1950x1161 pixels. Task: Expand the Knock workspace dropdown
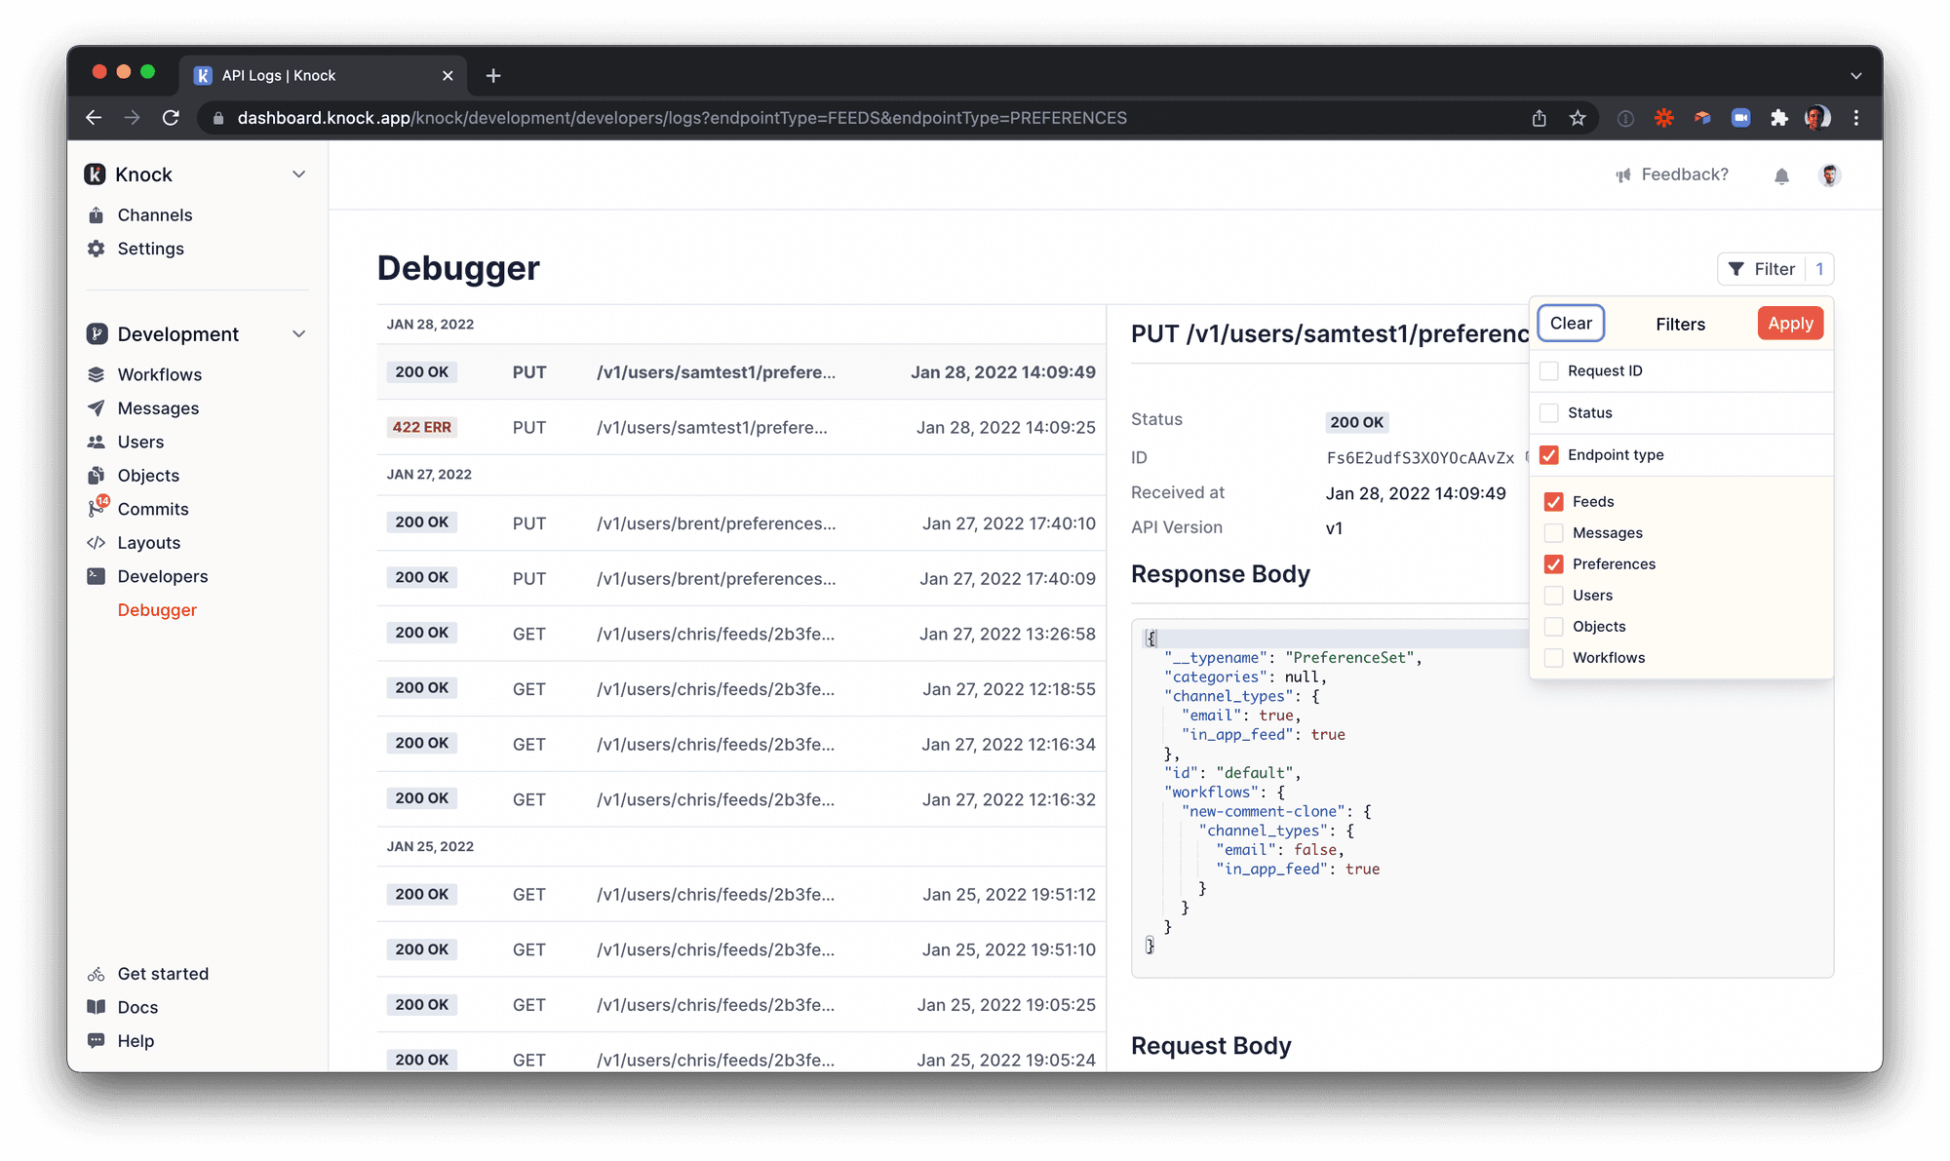click(x=299, y=174)
